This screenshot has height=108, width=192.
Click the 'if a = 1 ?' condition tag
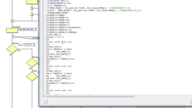27,45
